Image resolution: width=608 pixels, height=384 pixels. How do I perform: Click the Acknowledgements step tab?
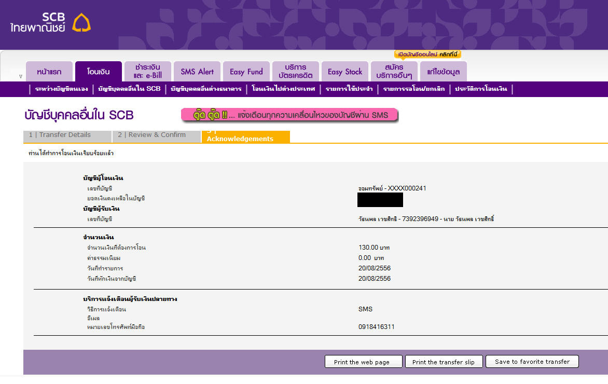(x=245, y=136)
